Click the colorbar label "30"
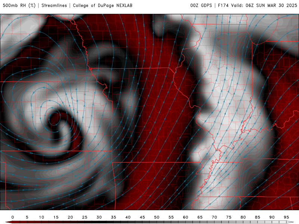The image size is (299, 224). tap(99, 217)
